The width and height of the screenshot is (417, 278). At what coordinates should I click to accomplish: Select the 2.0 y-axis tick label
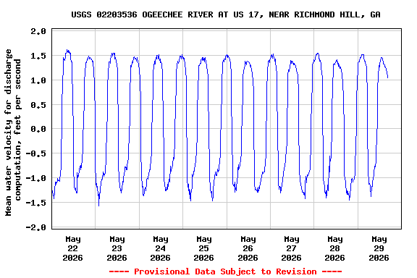point(38,31)
